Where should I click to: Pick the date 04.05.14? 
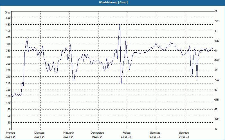click(184, 137)
